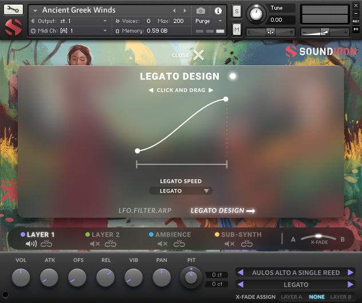Image resolution: width=362 pixels, height=303 pixels.
Task: Unmute the Layer 2 speaker
Action: (95, 244)
